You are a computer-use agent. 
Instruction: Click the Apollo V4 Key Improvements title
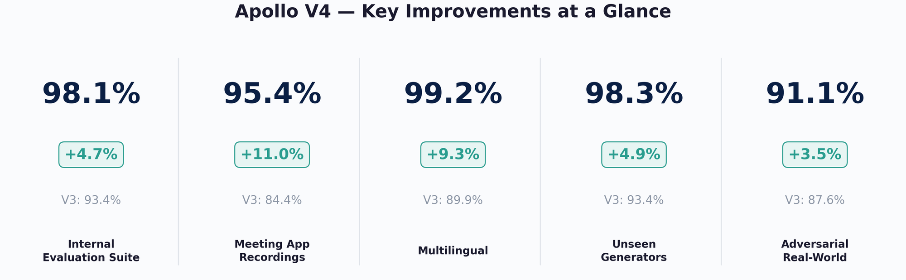pyautogui.click(x=453, y=11)
